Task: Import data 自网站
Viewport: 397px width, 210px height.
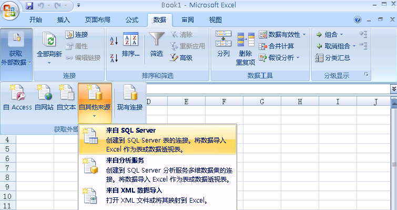Action: pyautogui.click(x=44, y=98)
